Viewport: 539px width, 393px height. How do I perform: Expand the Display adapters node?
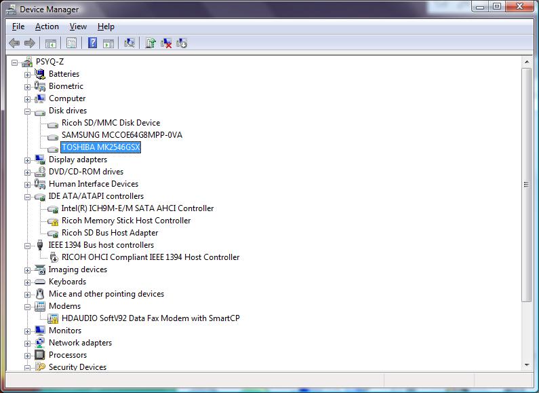28,160
